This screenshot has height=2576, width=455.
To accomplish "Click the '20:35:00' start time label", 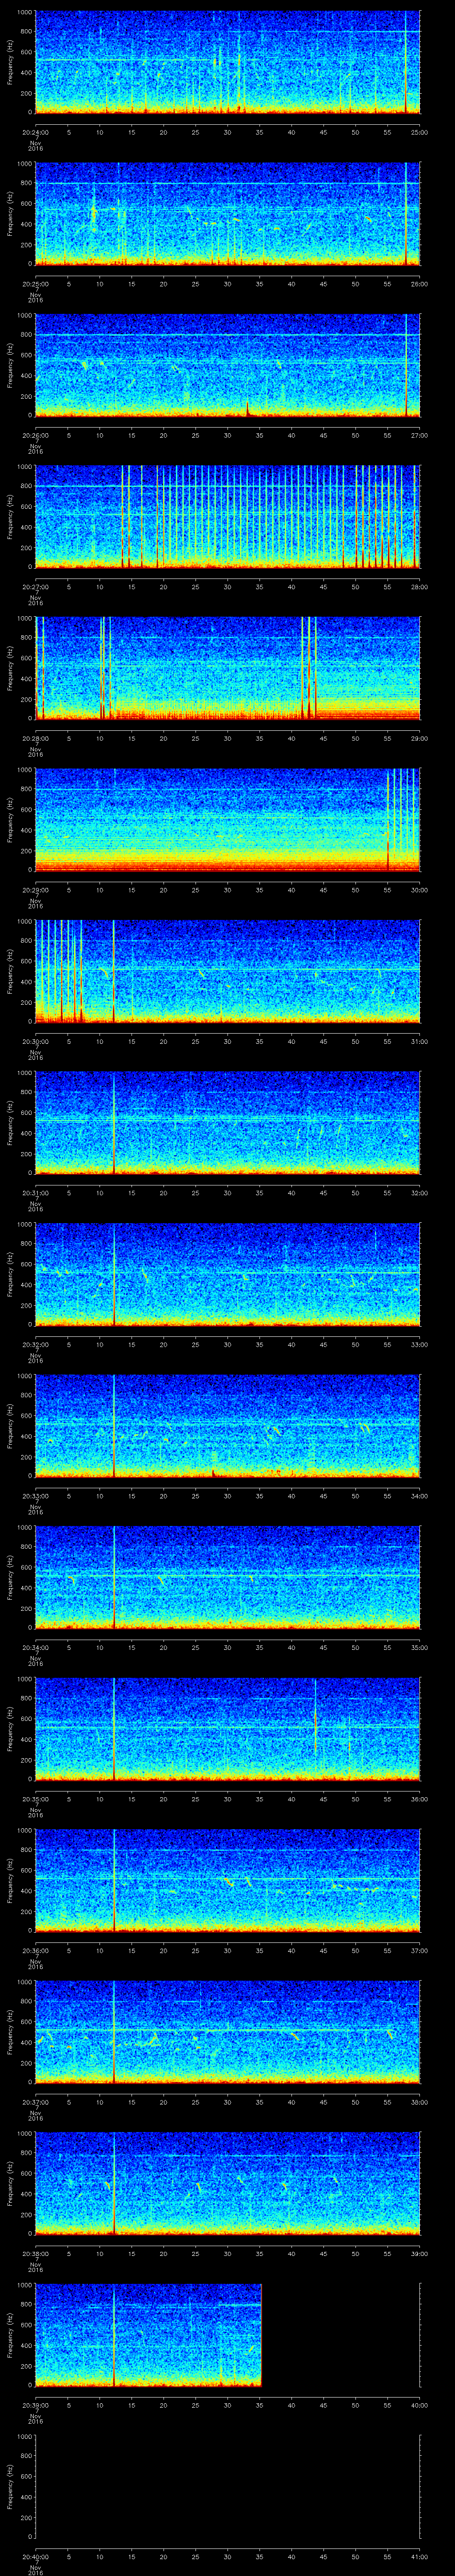I will 35,1799.
